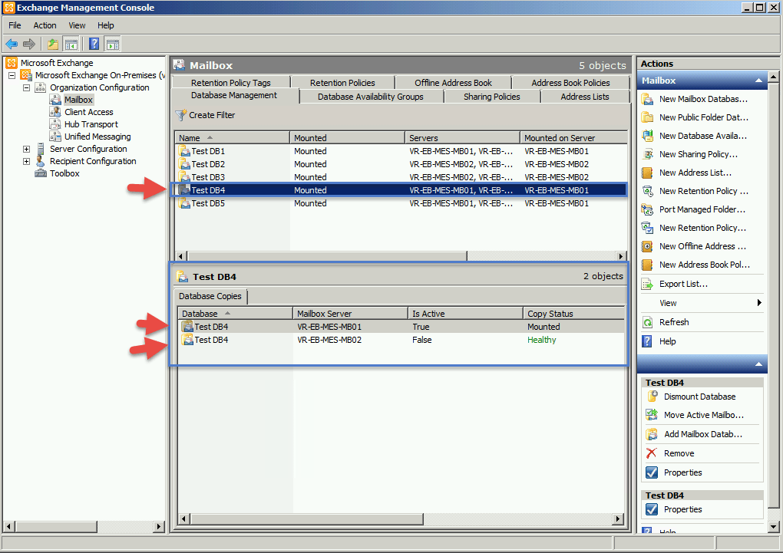Click the Port Managed Folder icon
783x553 pixels.
click(647, 209)
